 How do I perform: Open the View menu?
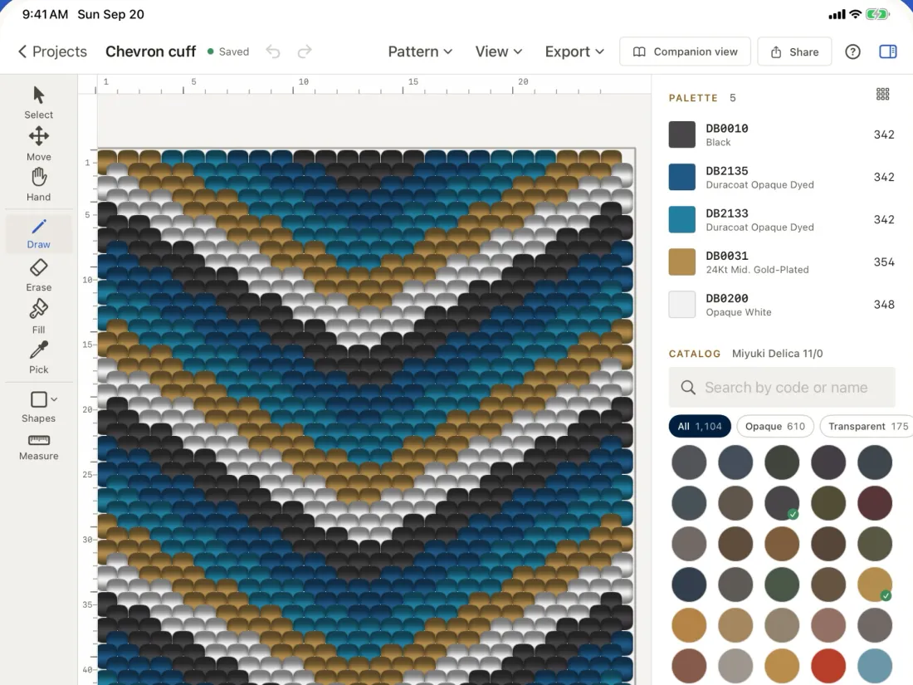click(x=499, y=51)
